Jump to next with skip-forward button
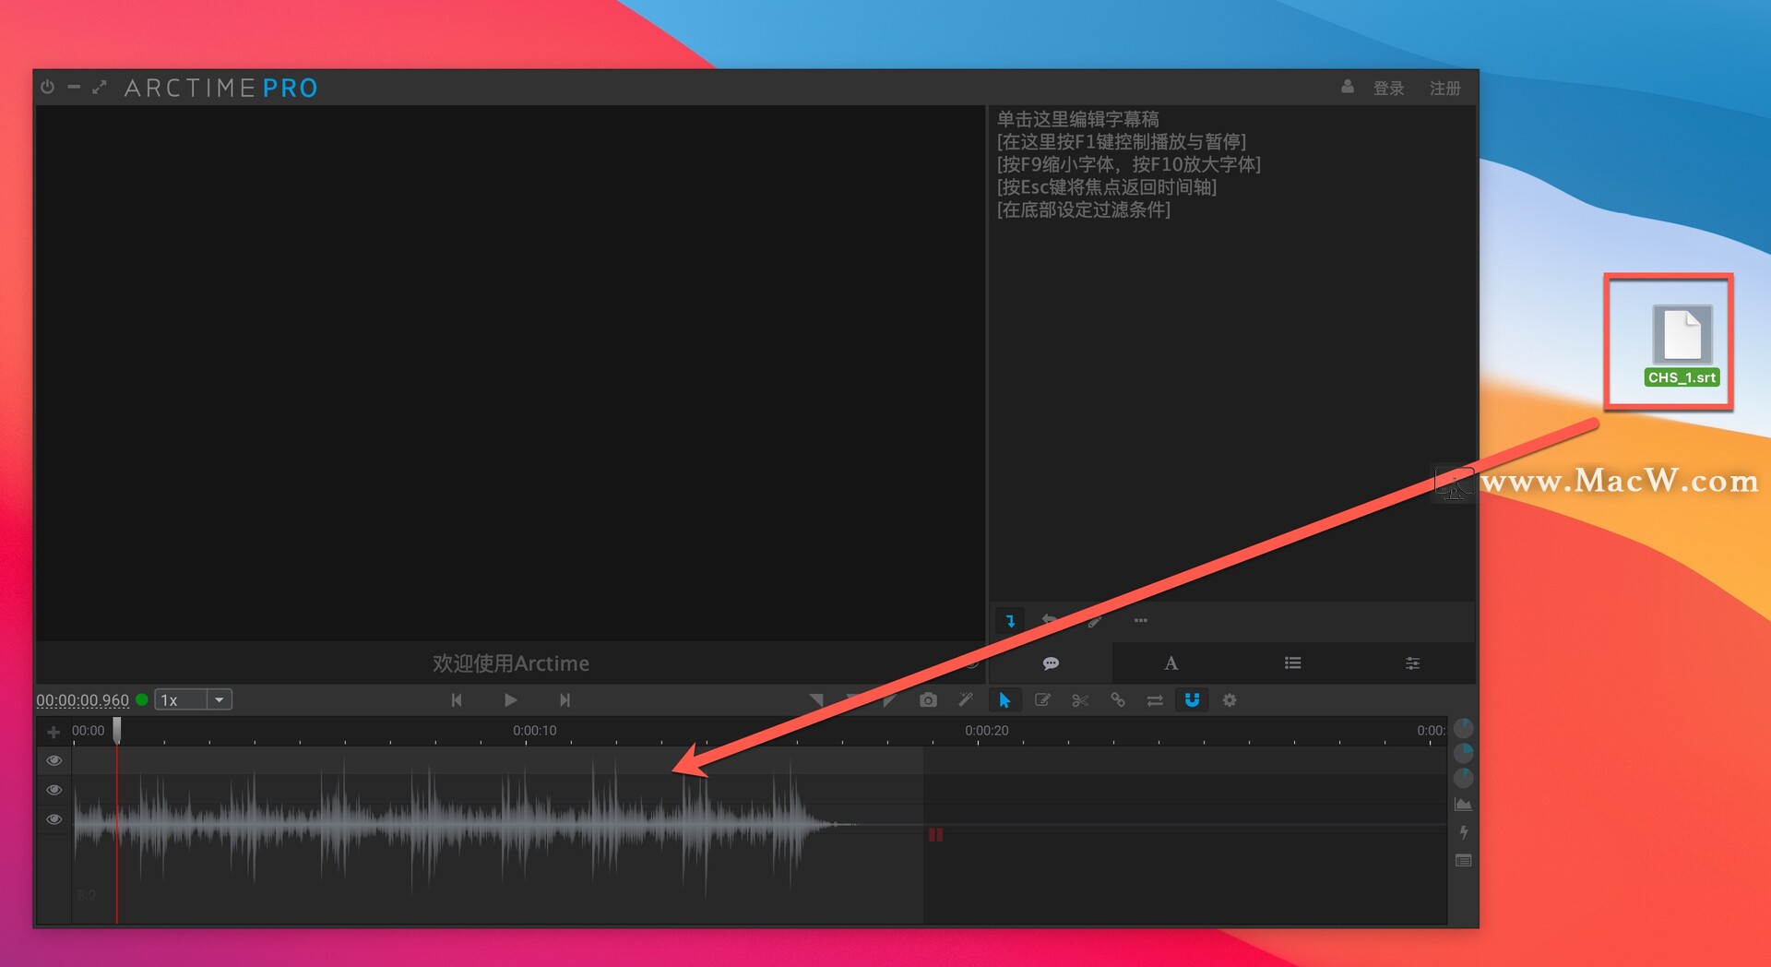1771x967 pixels. pos(565,700)
